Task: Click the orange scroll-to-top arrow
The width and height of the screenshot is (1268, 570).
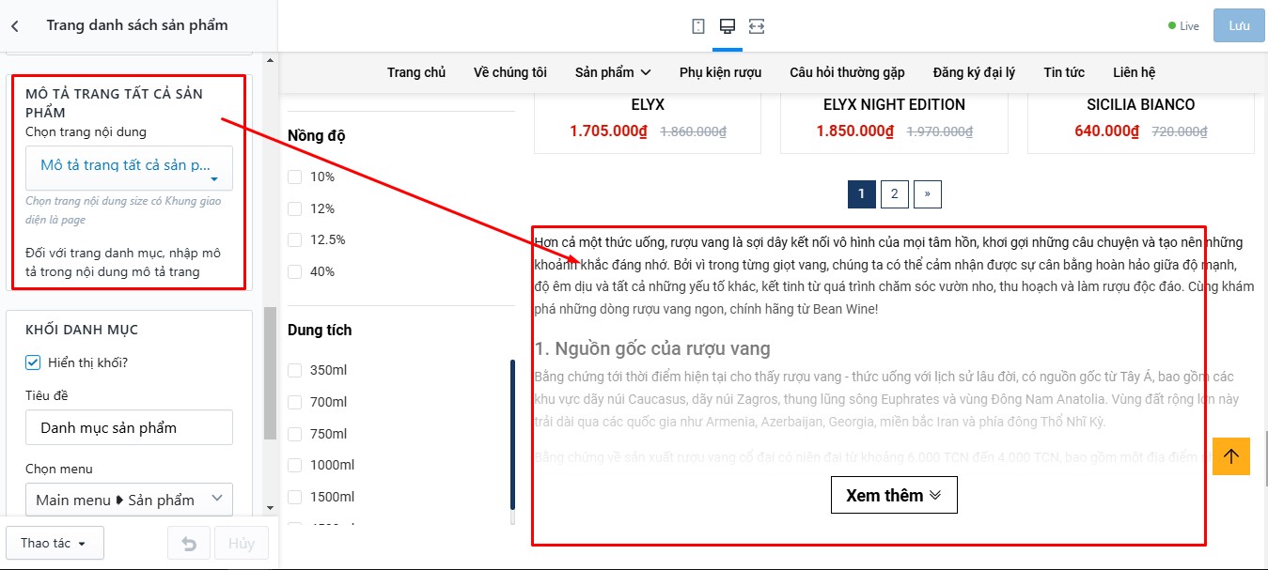Action: point(1231,456)
